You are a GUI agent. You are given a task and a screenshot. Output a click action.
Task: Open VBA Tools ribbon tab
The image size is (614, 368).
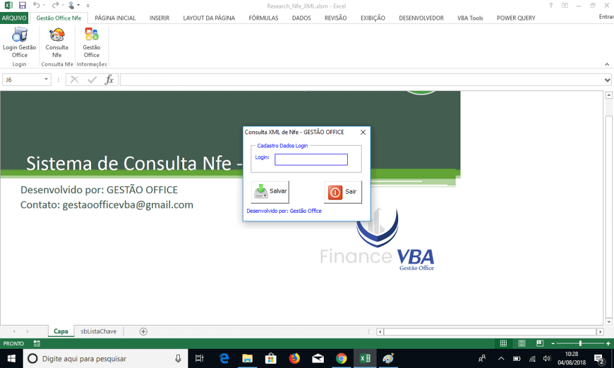(470, 18)
